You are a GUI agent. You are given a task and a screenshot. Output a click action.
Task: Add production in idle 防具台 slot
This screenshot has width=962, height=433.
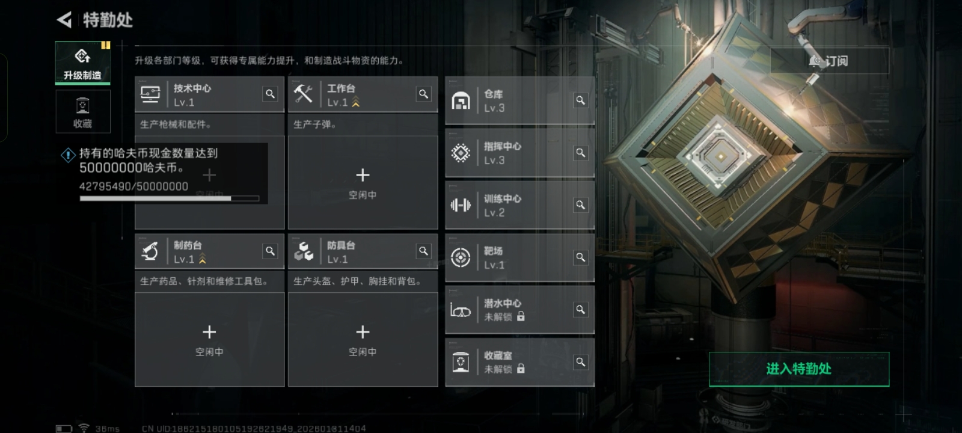363,339
